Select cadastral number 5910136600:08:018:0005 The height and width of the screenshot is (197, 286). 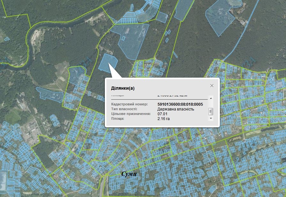tap(180, 104)
